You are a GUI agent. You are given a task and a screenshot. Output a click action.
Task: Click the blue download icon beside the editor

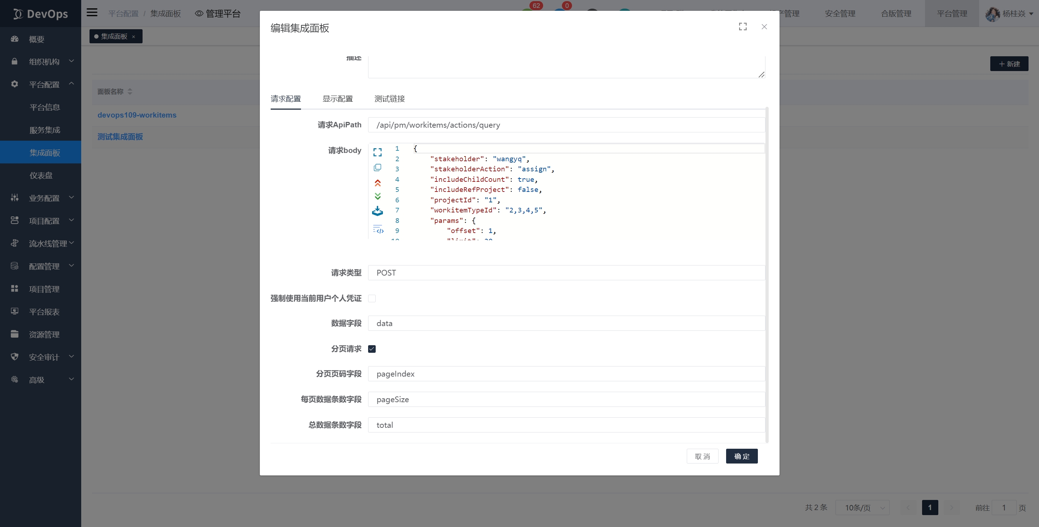pos(377,211)
